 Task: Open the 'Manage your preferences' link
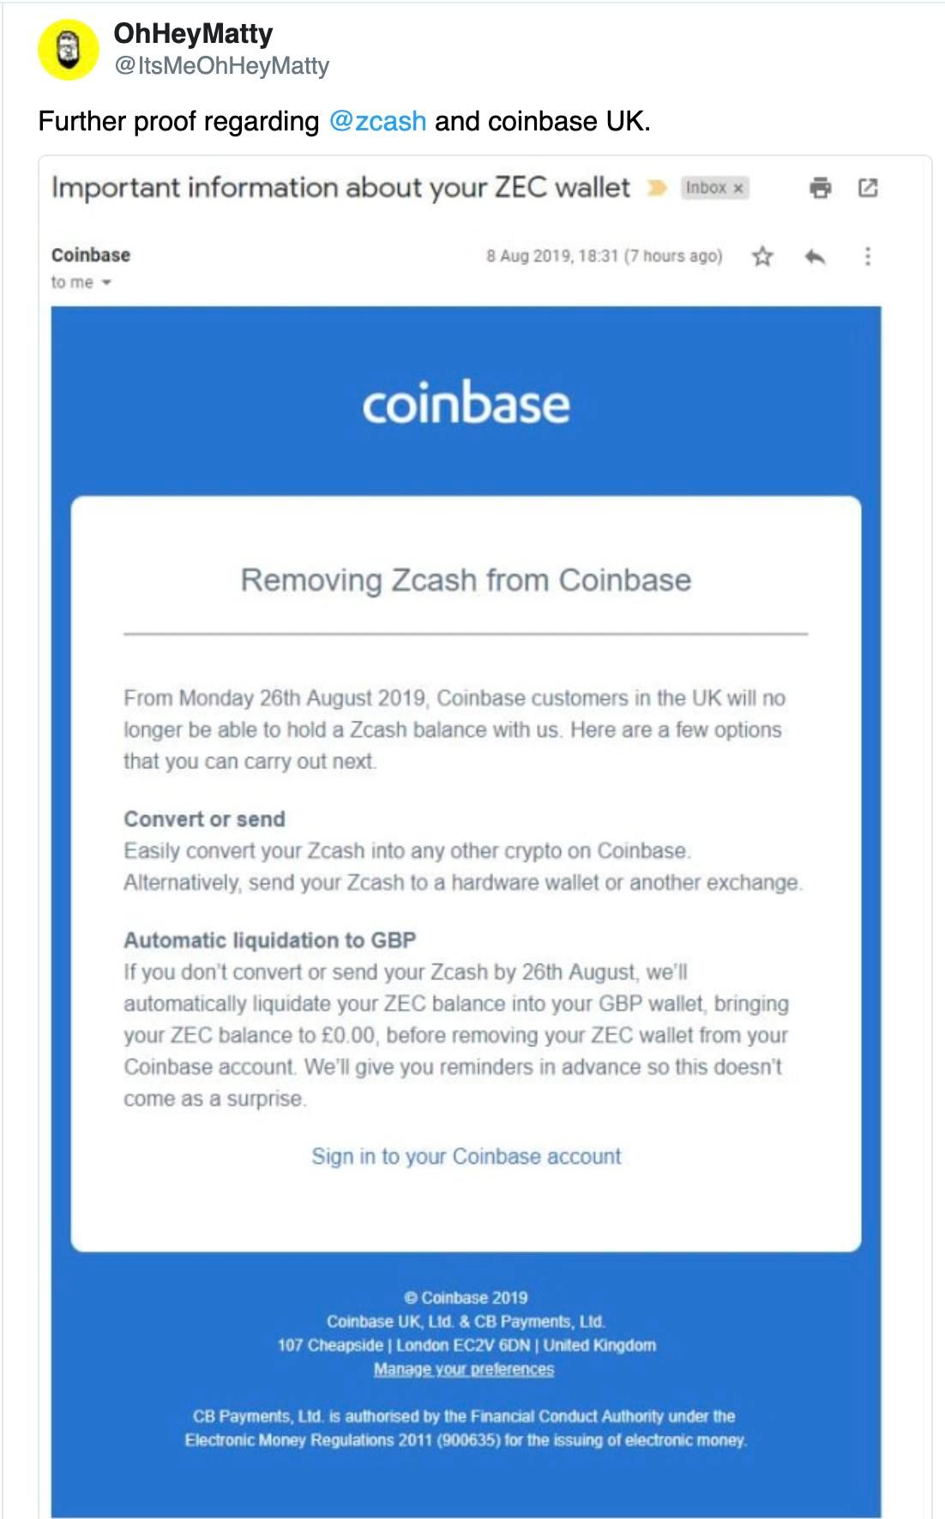[x=464, y=1369]
